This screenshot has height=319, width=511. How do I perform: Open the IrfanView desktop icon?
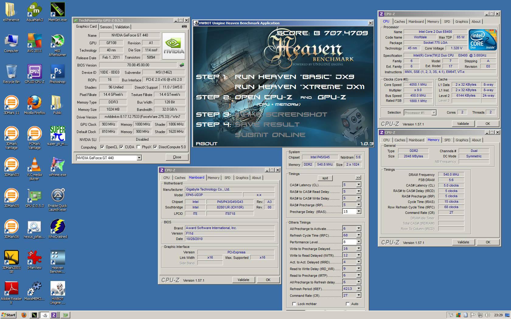click(x=34, y=260)
